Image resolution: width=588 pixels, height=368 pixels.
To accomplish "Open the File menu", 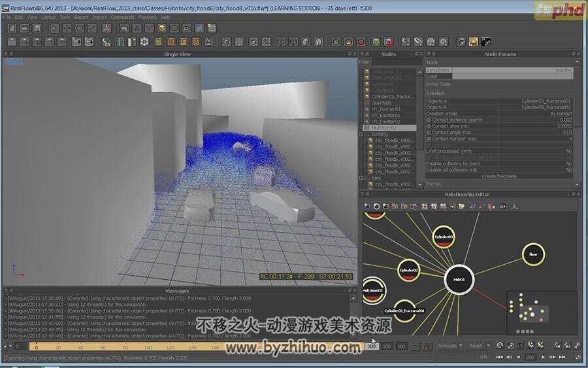I will click(7, 17).
